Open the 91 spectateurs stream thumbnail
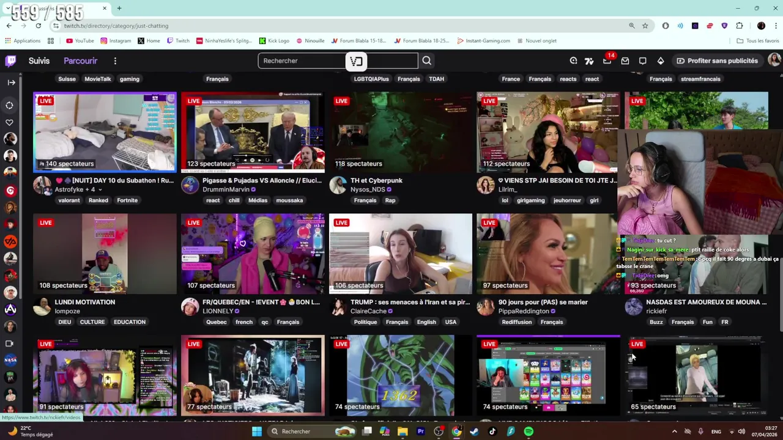783x440 pixels. (x=105, y=375)
